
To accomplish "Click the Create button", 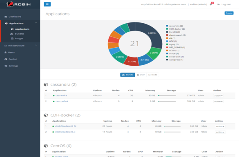I will 229,13.
